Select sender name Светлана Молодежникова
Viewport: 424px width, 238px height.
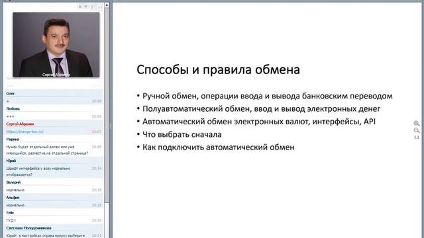tap(28, 228)
